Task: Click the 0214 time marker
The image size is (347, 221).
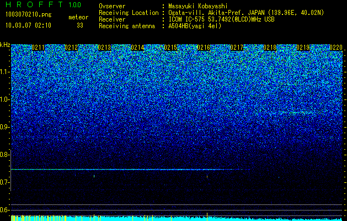Action: coord(137,48)
